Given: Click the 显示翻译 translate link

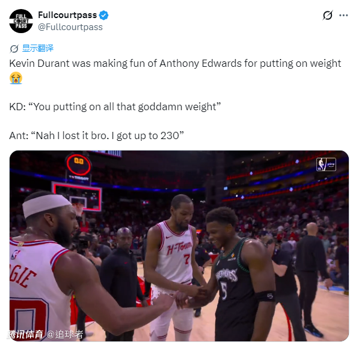Looking at the screenshot, I should coord(38,48).
